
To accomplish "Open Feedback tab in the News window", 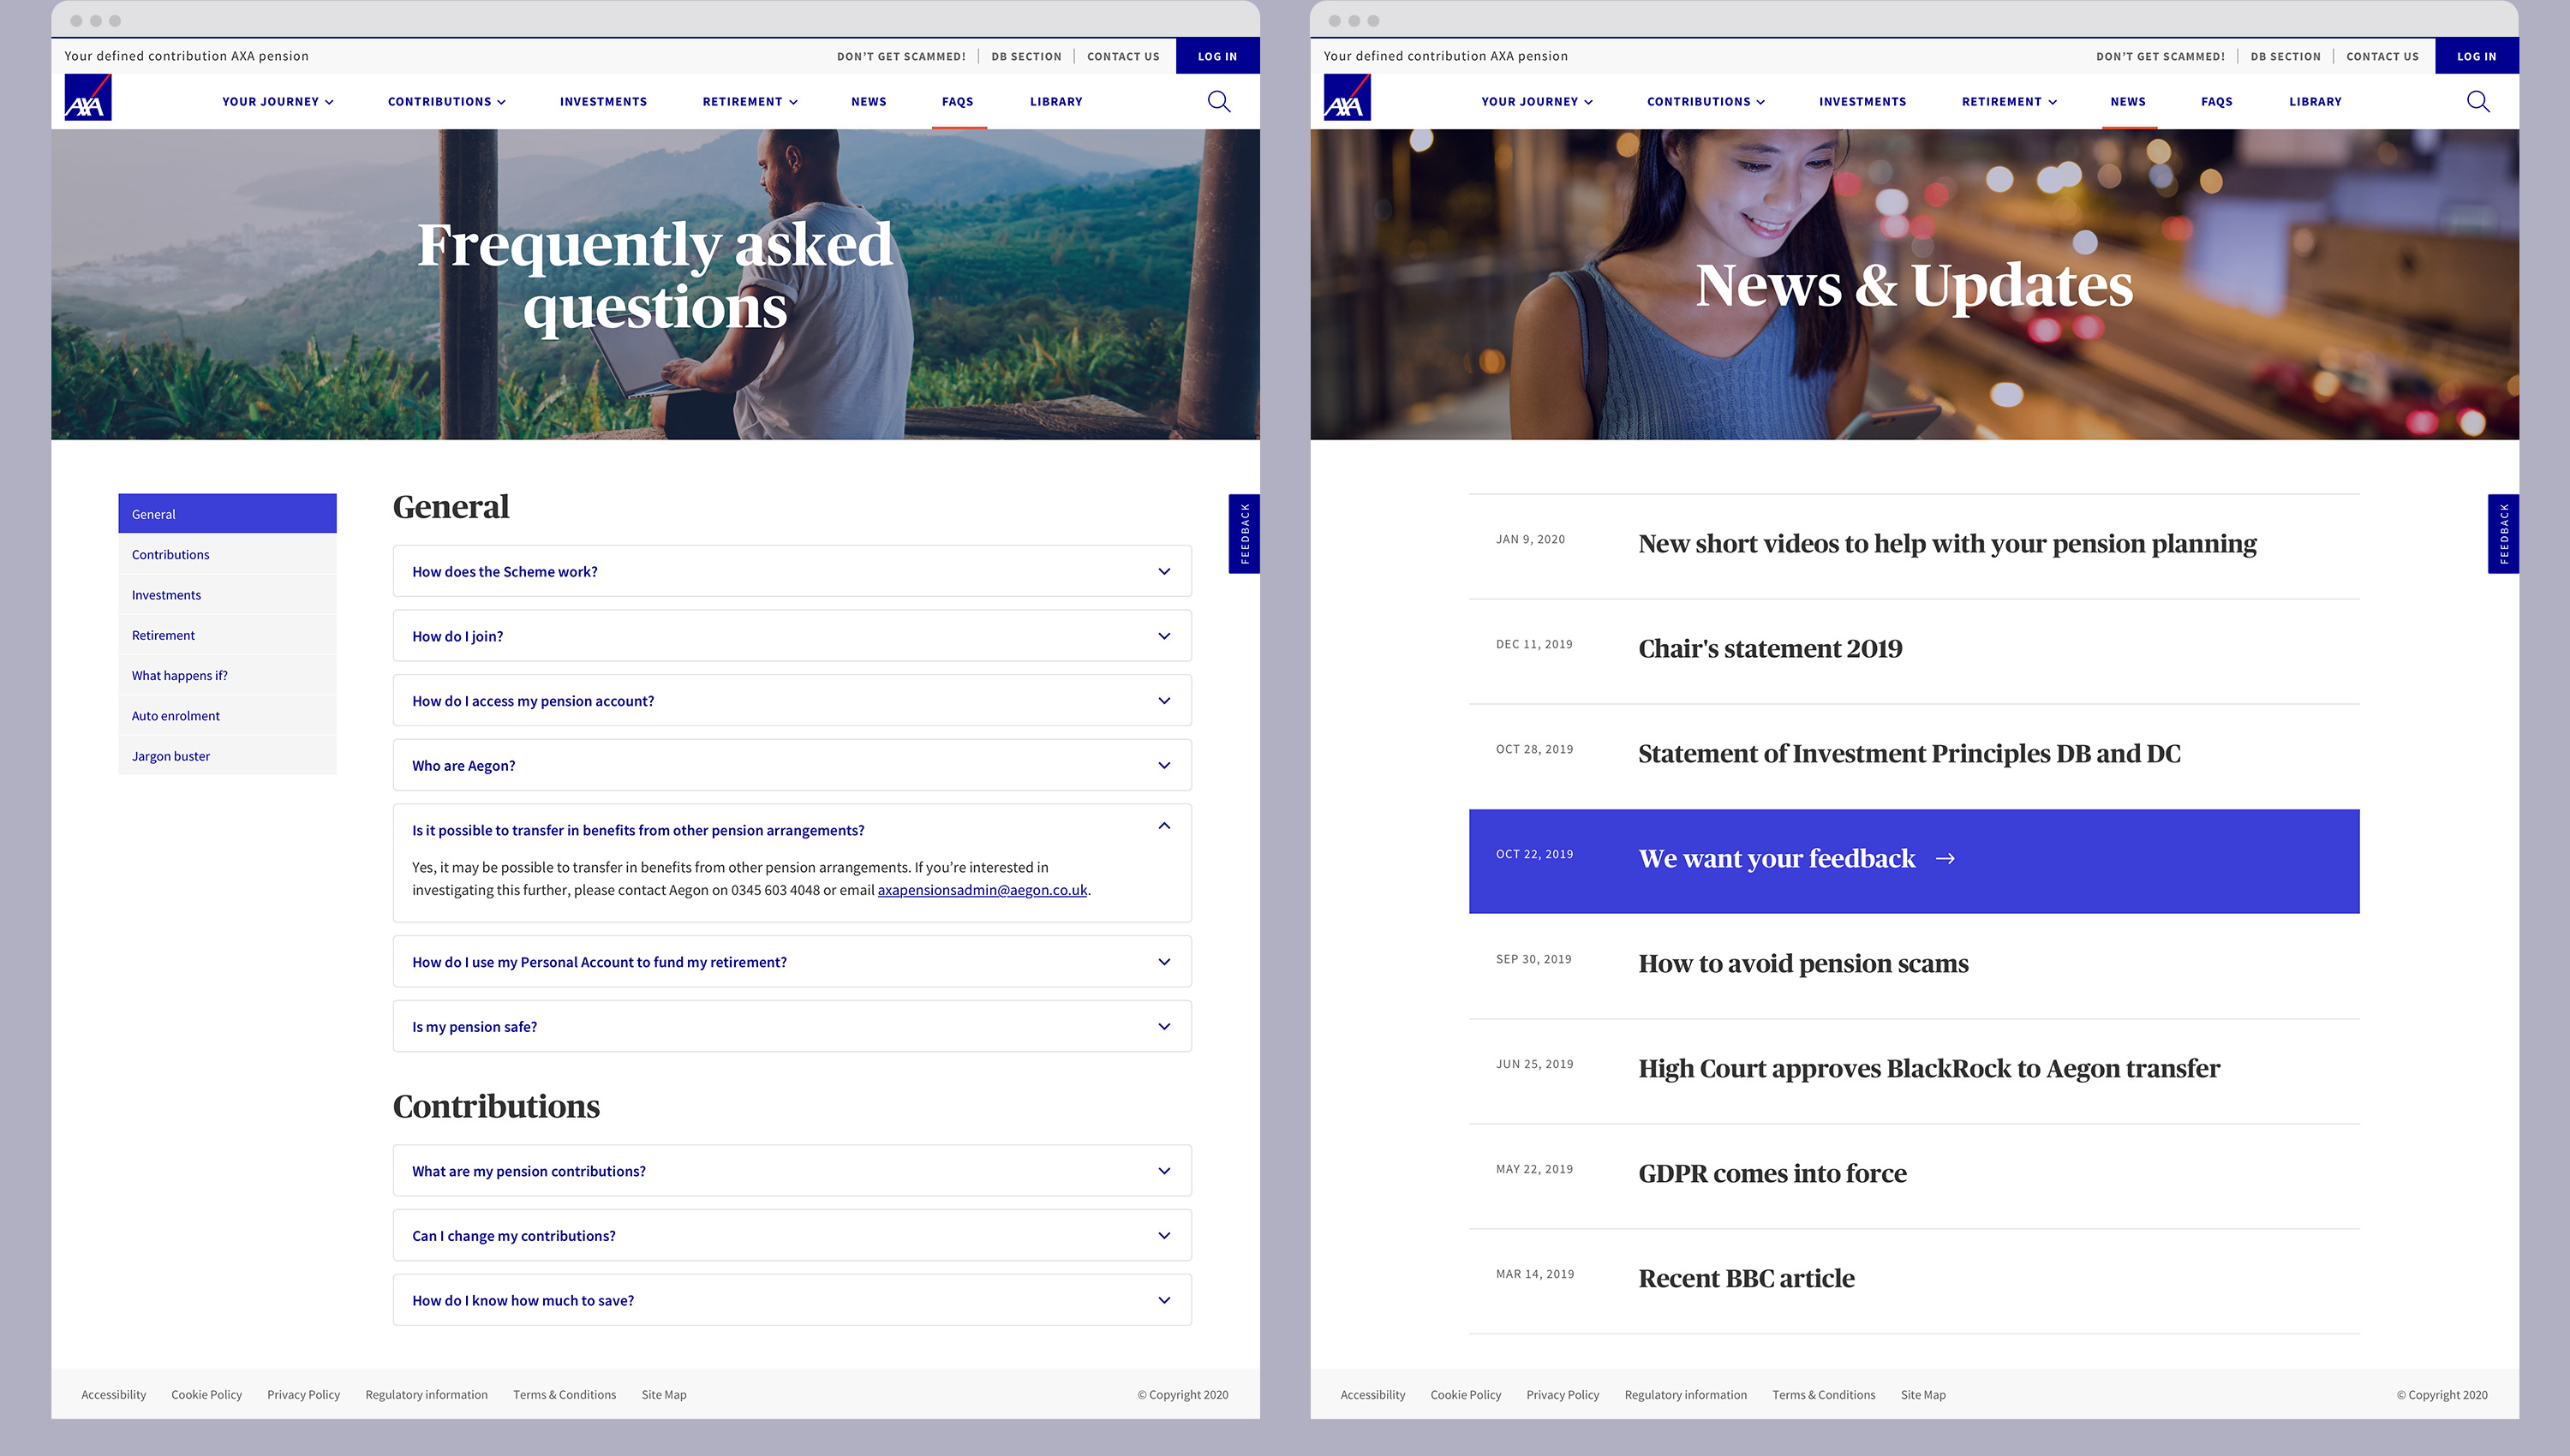I will tap(2503, 533).
